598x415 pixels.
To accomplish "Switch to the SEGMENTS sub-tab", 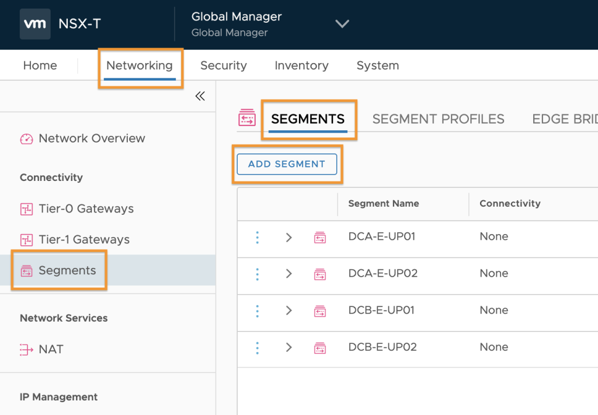I will [308, 119].
